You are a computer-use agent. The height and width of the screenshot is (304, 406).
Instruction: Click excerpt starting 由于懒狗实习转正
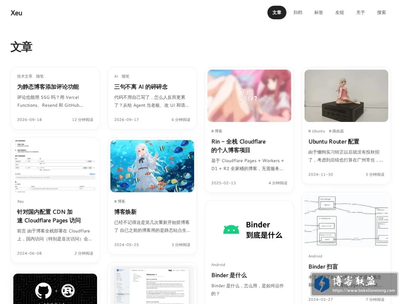click(x=346, y=156)
